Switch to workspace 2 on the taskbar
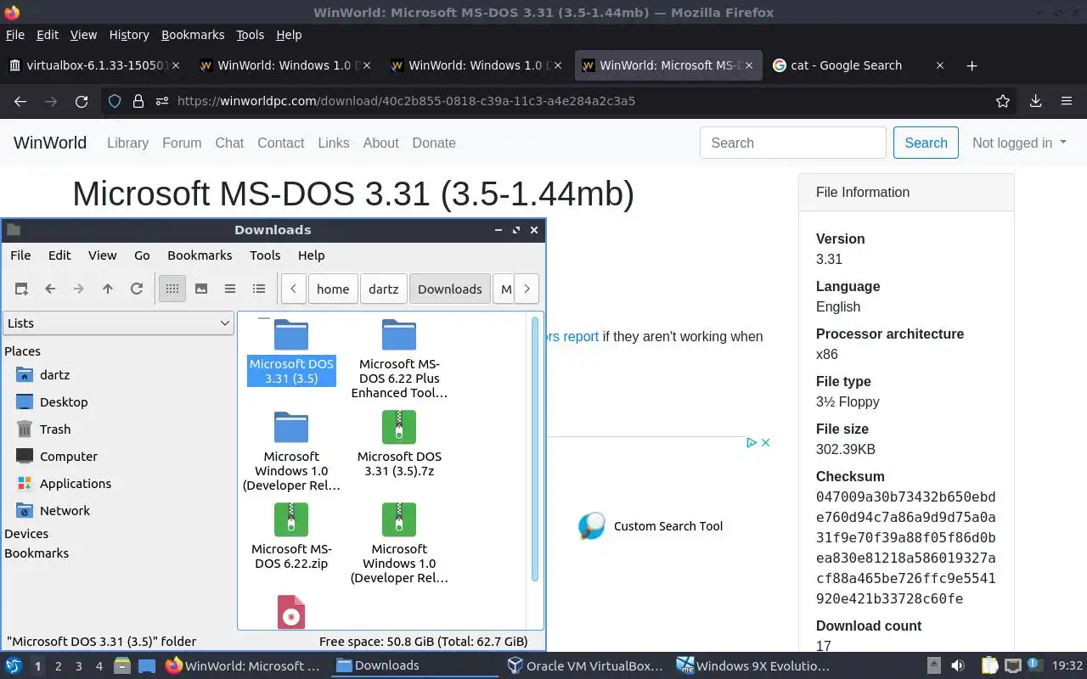1087x679 pixels. pyautogui.click(x=59, y=666)
